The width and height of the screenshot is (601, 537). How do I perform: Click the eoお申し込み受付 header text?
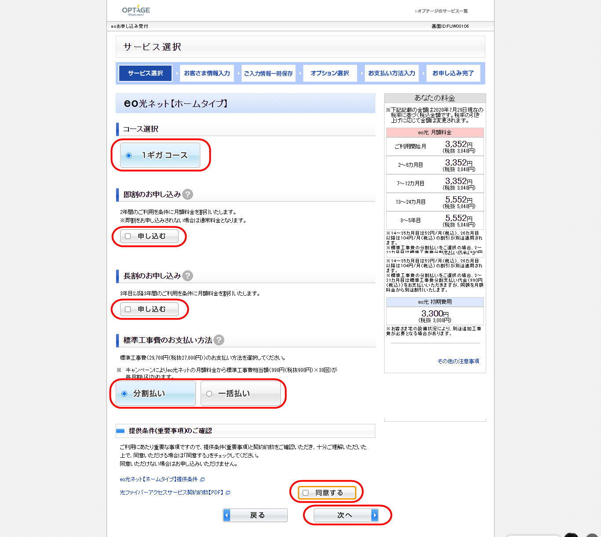coord(129,26)
